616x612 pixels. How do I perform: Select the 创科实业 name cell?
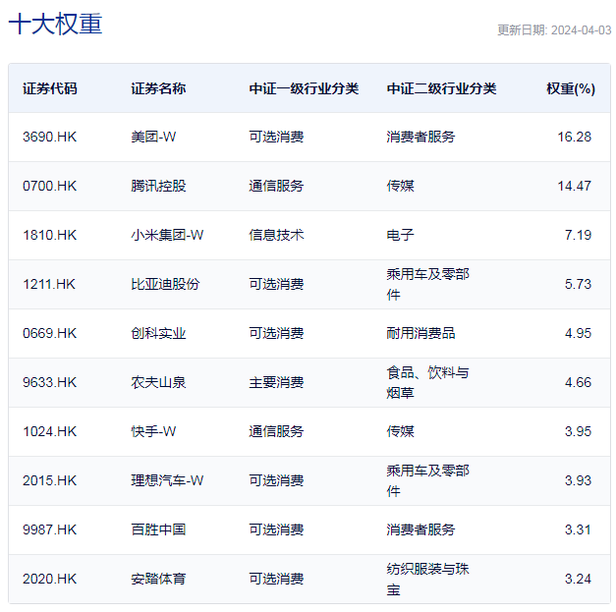click(x=158, y=333)
